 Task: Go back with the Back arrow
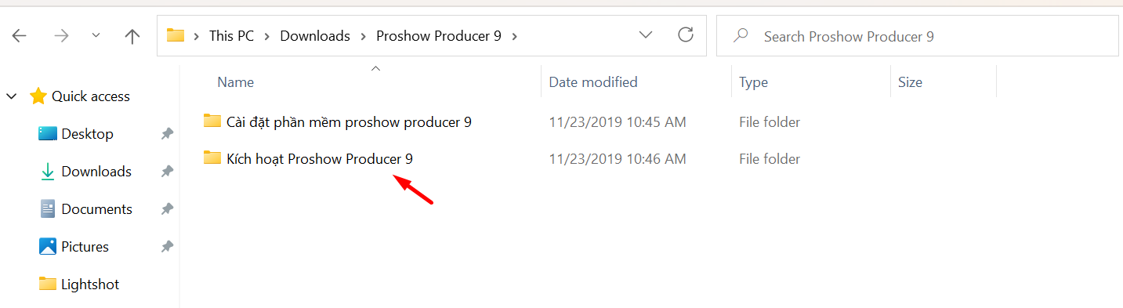(x=20, y=36)
